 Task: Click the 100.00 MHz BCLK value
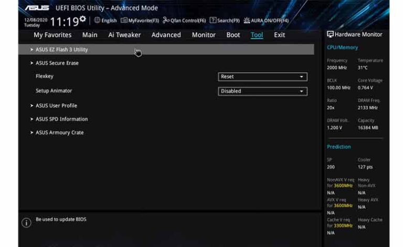tap(338, 88)
